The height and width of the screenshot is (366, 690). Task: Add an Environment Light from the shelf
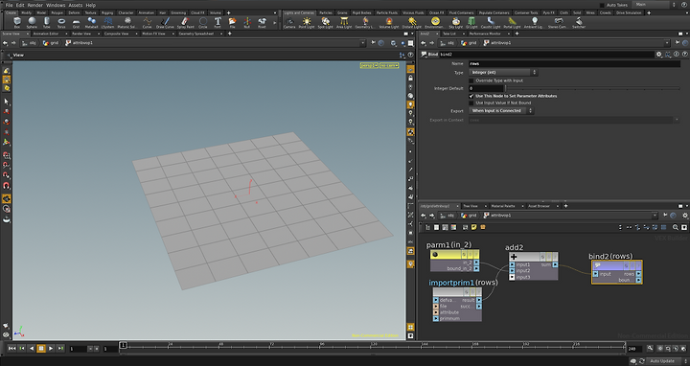(x=435, y=22)
